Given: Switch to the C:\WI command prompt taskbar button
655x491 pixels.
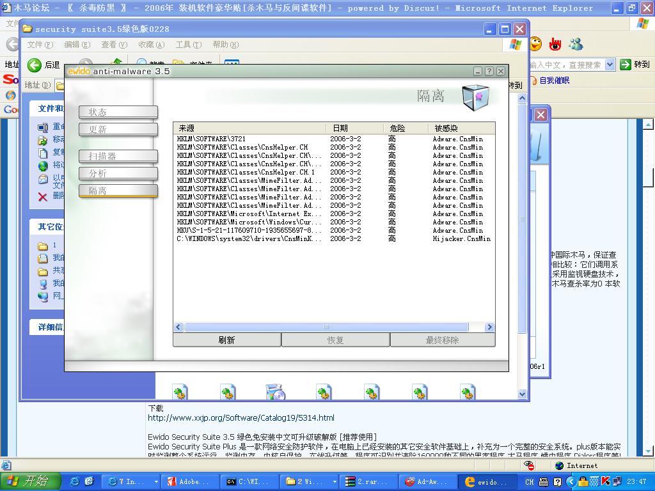Looking at the screenshot, I should 250,481.
